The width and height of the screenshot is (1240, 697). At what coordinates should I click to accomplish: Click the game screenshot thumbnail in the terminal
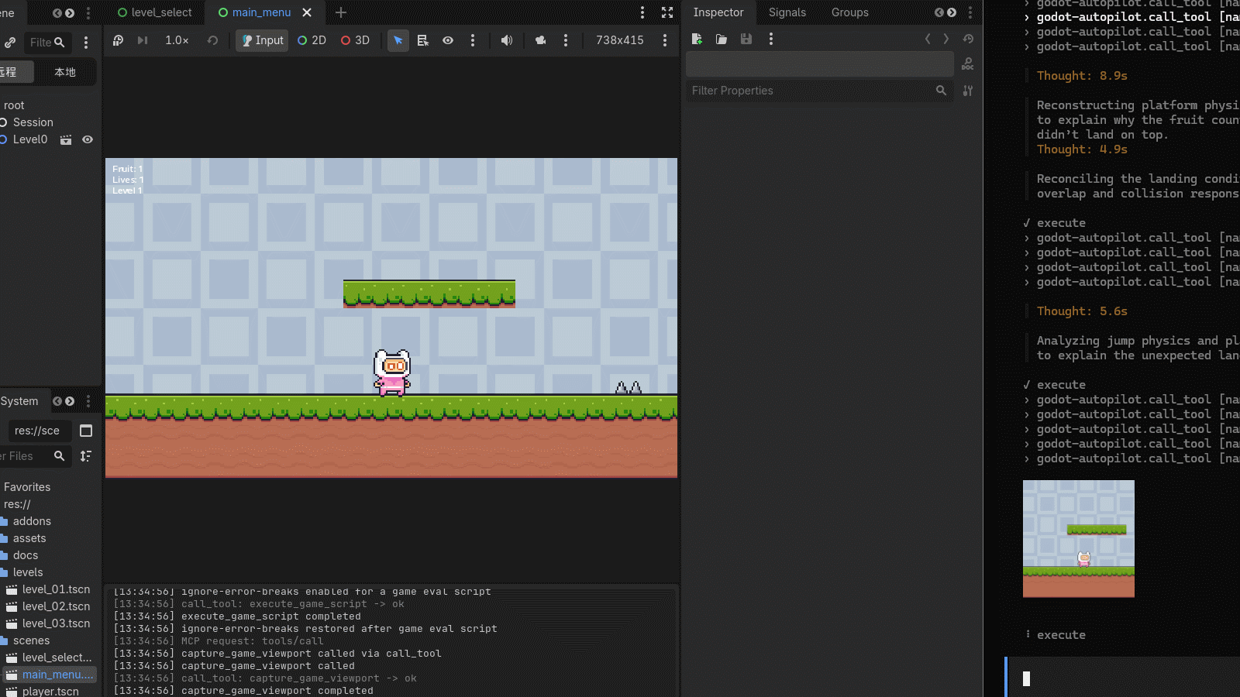(x=1079, y=538)
